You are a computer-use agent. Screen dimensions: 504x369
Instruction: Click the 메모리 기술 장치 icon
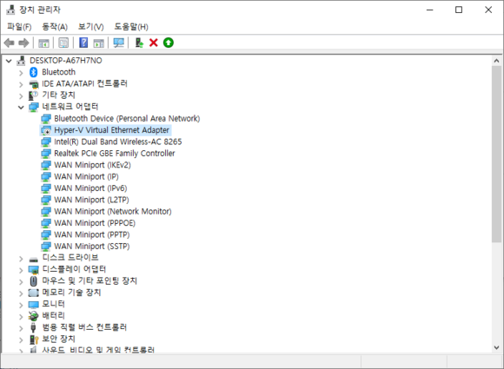click(x=33, y=293)
